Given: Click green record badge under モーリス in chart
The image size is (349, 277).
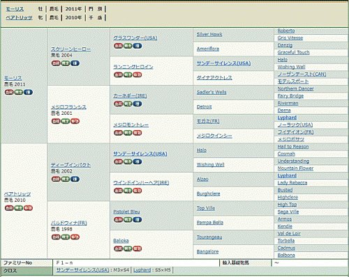Looking at the screenshot, I should pyautogui.click(x=19, y=92).
